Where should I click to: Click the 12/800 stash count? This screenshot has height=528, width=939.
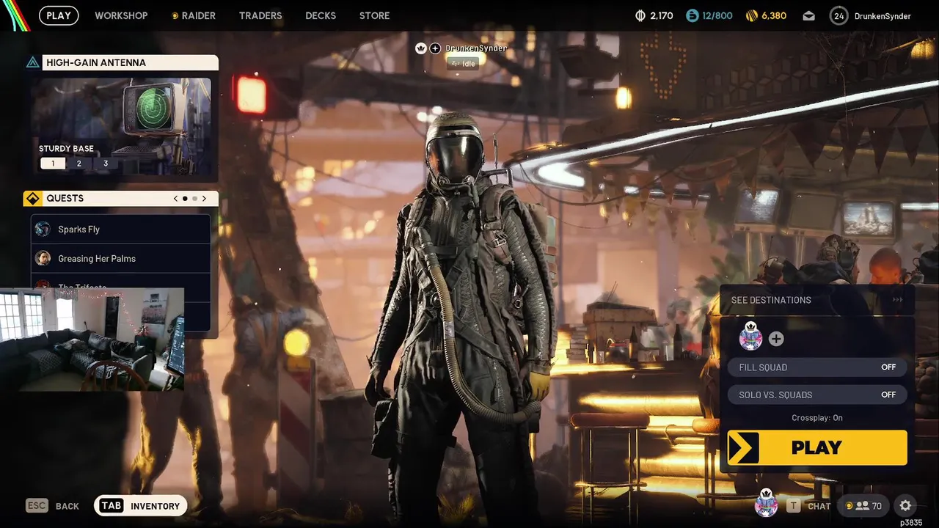pyautogui.click(x=717, y=15)
